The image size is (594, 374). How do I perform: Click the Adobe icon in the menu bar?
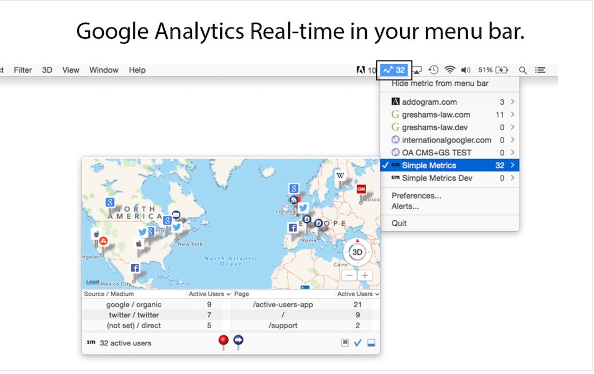coord(361,70)
